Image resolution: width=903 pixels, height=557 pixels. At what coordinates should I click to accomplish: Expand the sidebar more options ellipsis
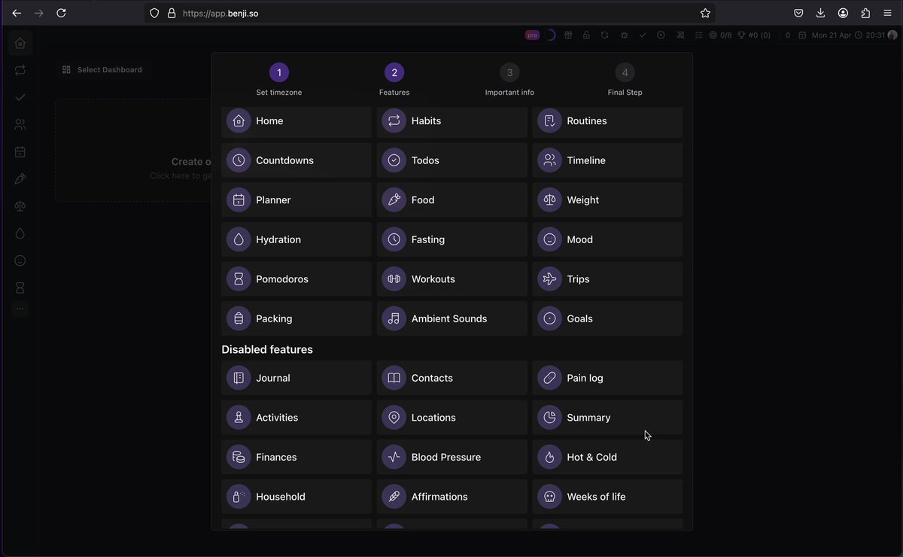point(20,309)
